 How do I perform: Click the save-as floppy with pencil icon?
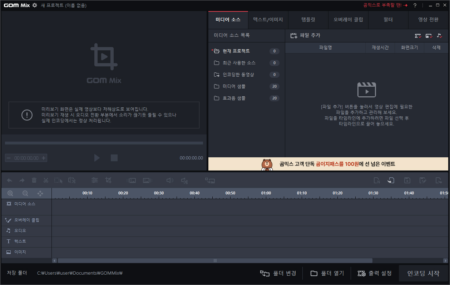coord(423,180)
